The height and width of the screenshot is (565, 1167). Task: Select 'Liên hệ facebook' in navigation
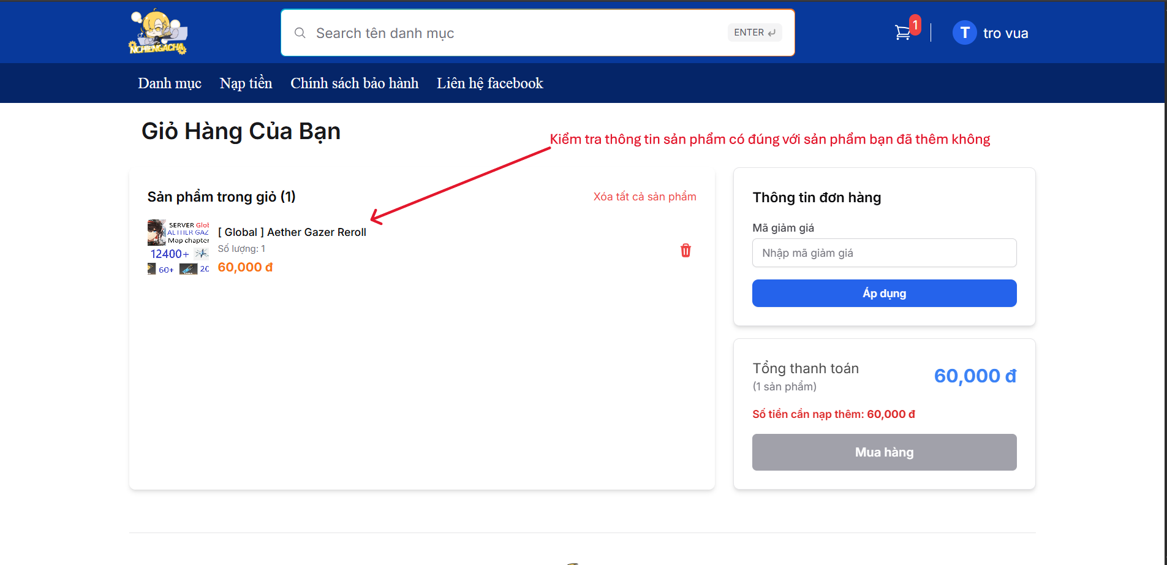click(489, 83)
